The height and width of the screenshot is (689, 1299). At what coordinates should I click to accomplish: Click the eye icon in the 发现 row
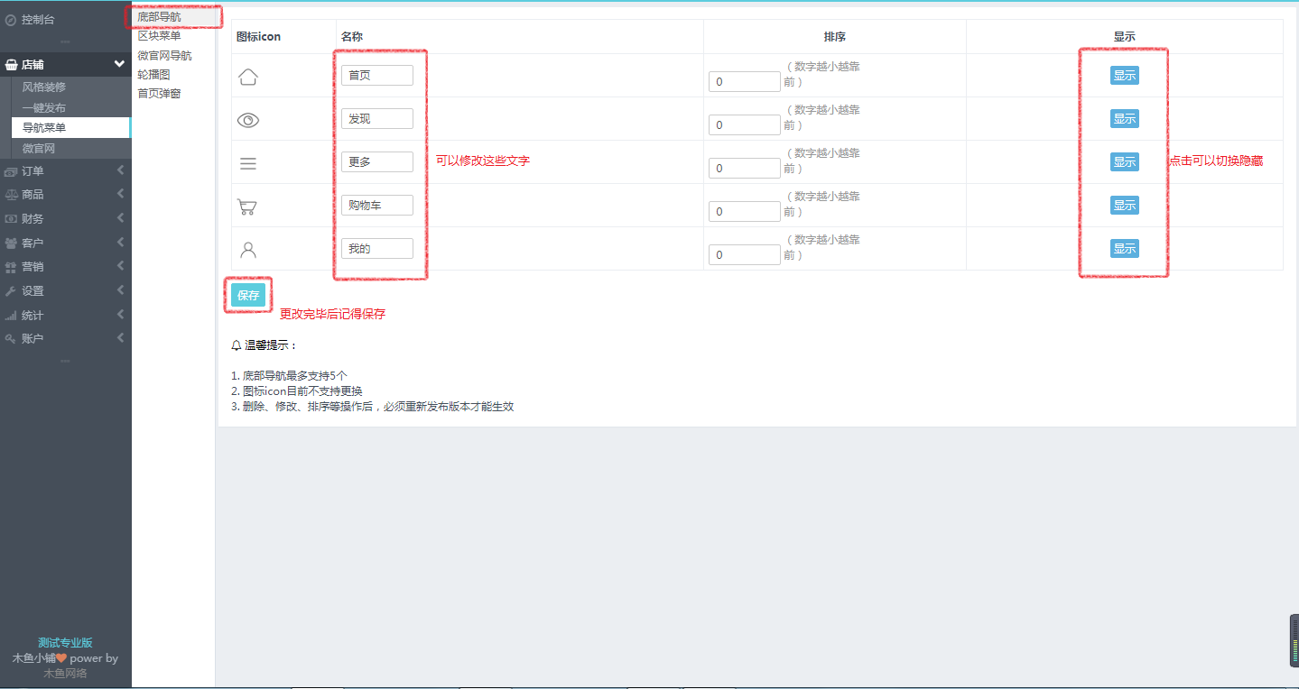tap(248, 120)
